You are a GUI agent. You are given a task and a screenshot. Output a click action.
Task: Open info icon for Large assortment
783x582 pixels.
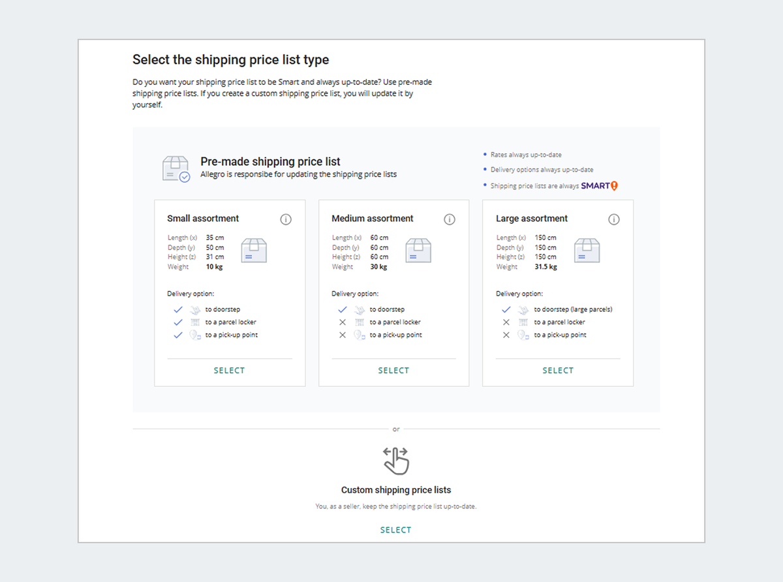pyautogui.click(x=614, y=219)
